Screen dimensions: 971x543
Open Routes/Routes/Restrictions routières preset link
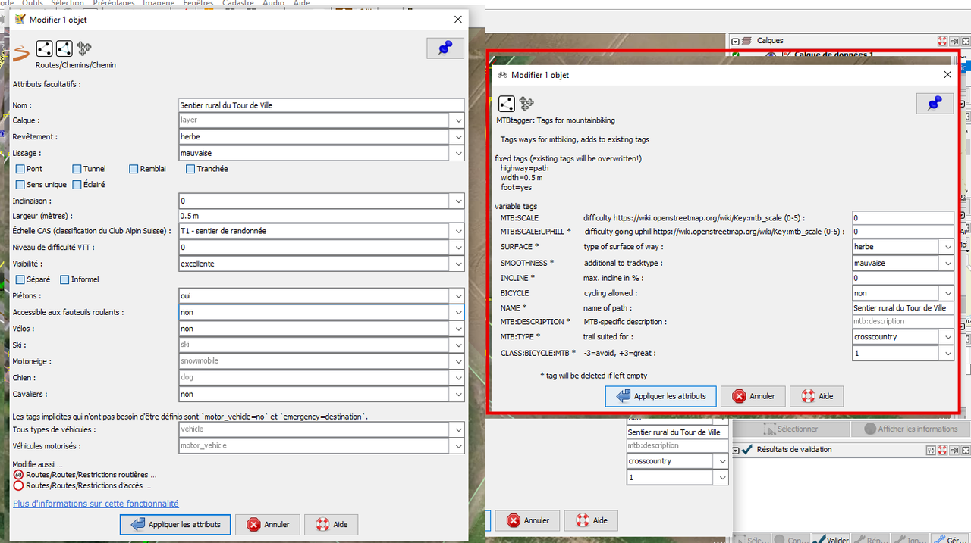pos(91,475)
